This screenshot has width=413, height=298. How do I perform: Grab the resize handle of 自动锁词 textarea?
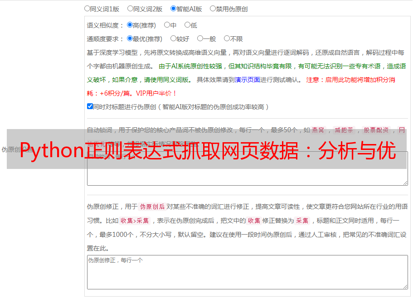point(405,183)
